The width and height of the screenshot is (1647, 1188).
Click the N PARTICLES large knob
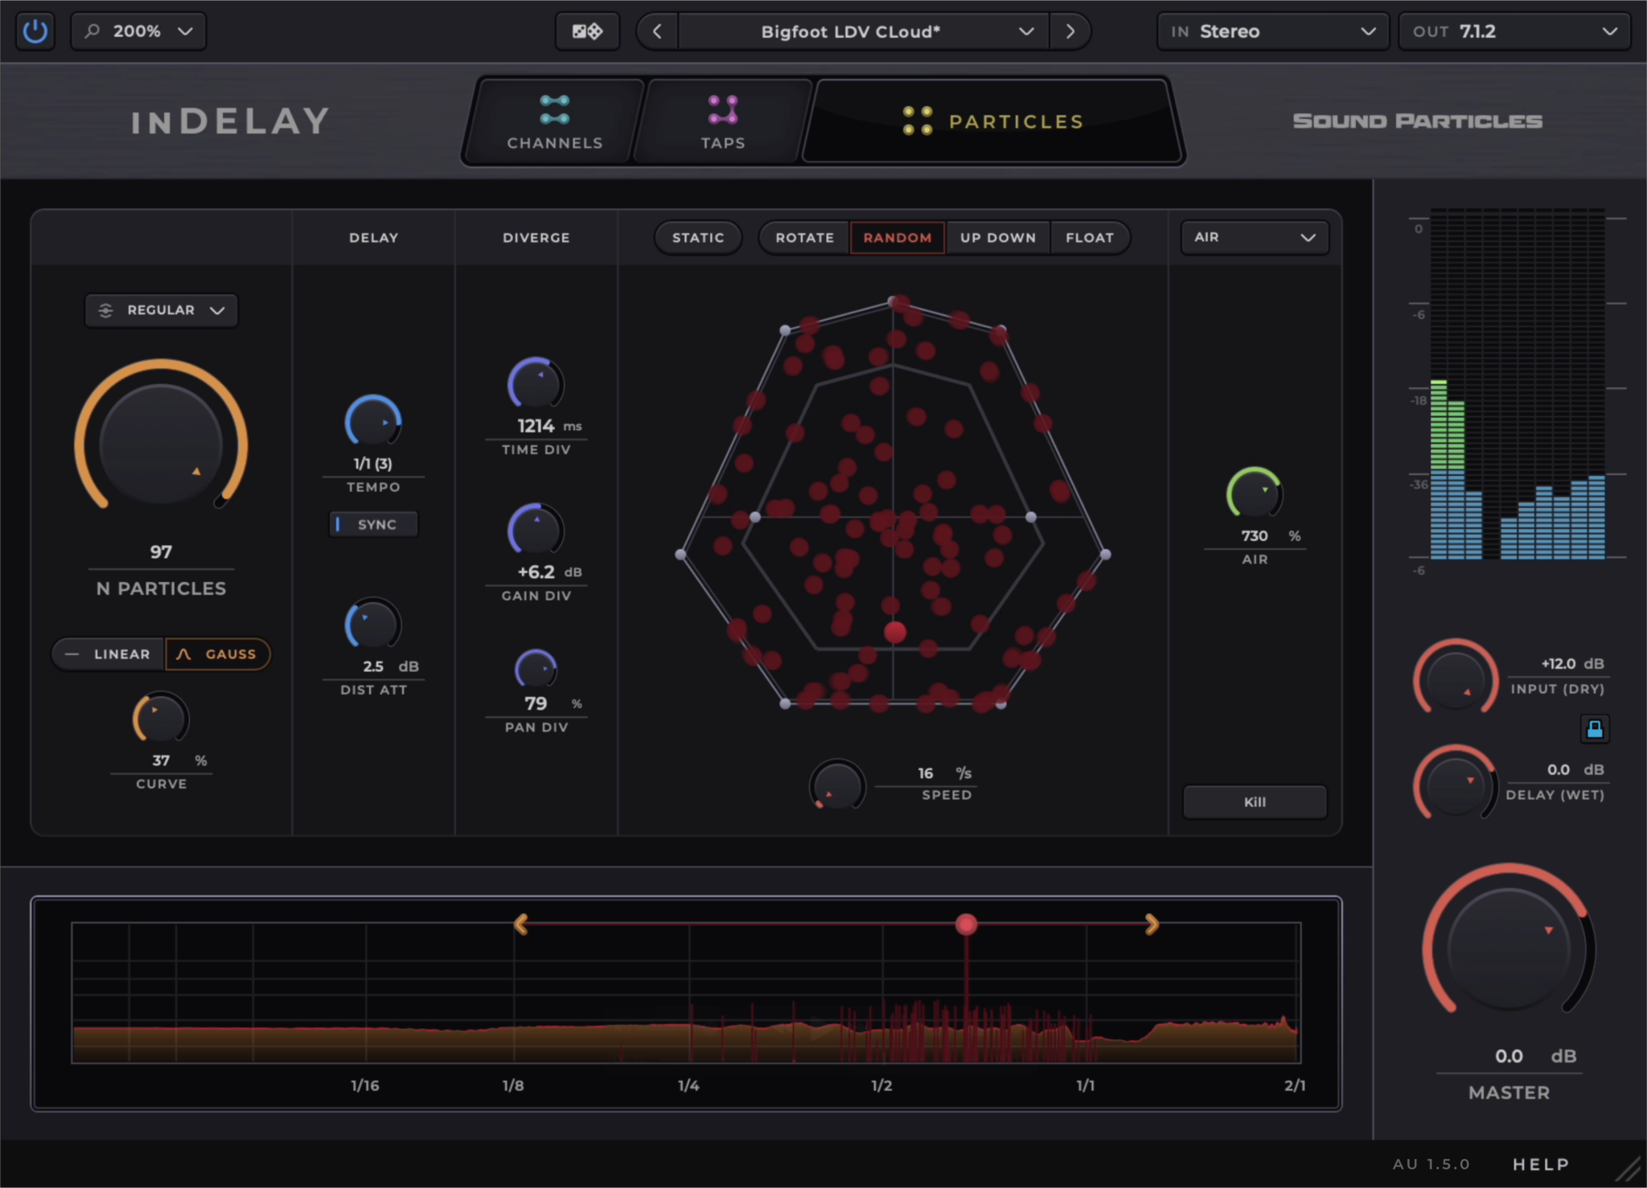point(161,443)
